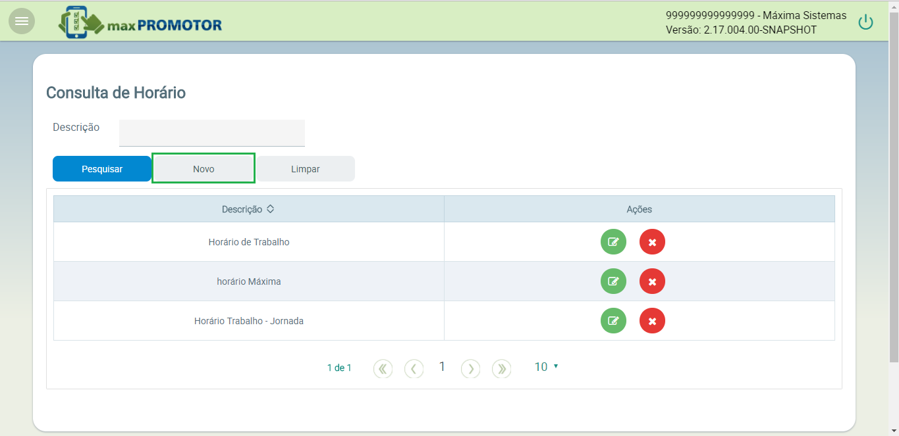
Task: Click the maxPROMOTOR logo
Action: coord(140,22)
